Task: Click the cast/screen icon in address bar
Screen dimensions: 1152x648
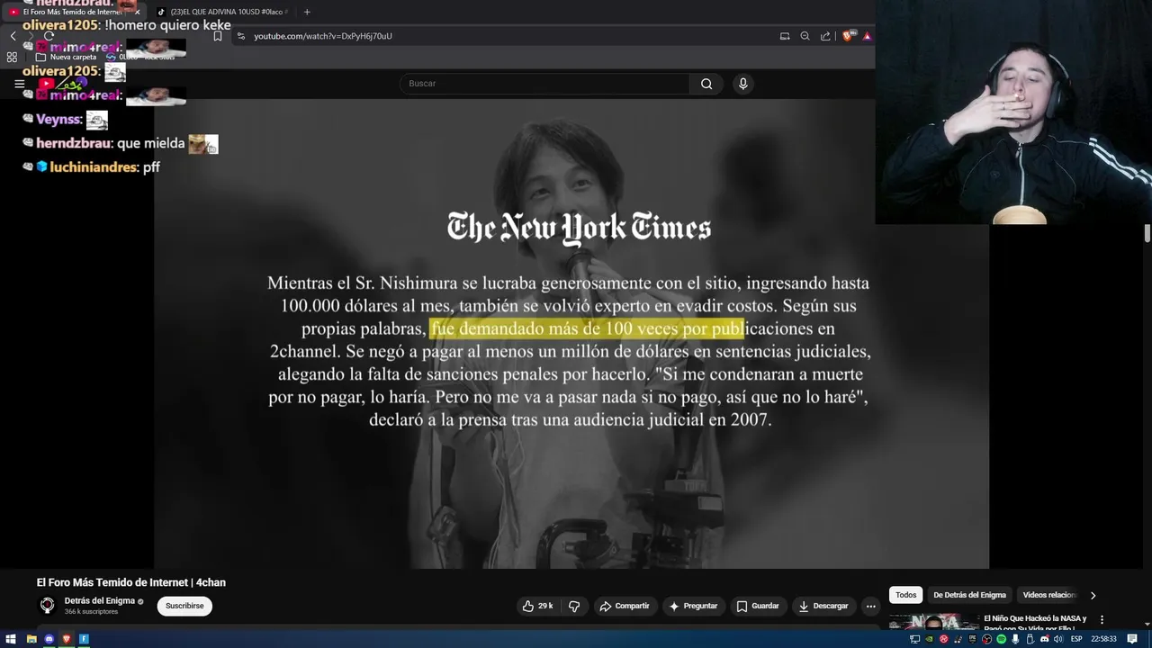Action: tap(785, 36)
